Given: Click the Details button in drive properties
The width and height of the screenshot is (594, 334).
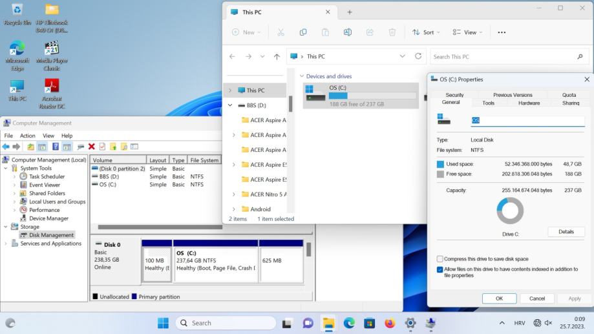Looking at the screenshot, I should point(566,231).
